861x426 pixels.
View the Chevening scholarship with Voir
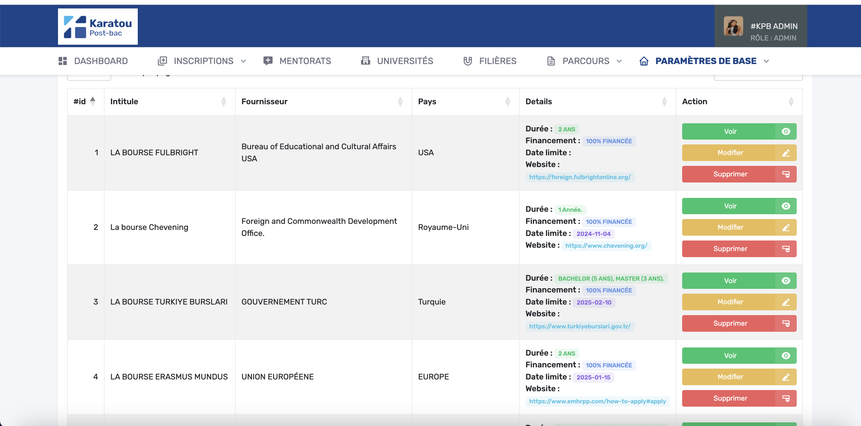click(739, 206)
